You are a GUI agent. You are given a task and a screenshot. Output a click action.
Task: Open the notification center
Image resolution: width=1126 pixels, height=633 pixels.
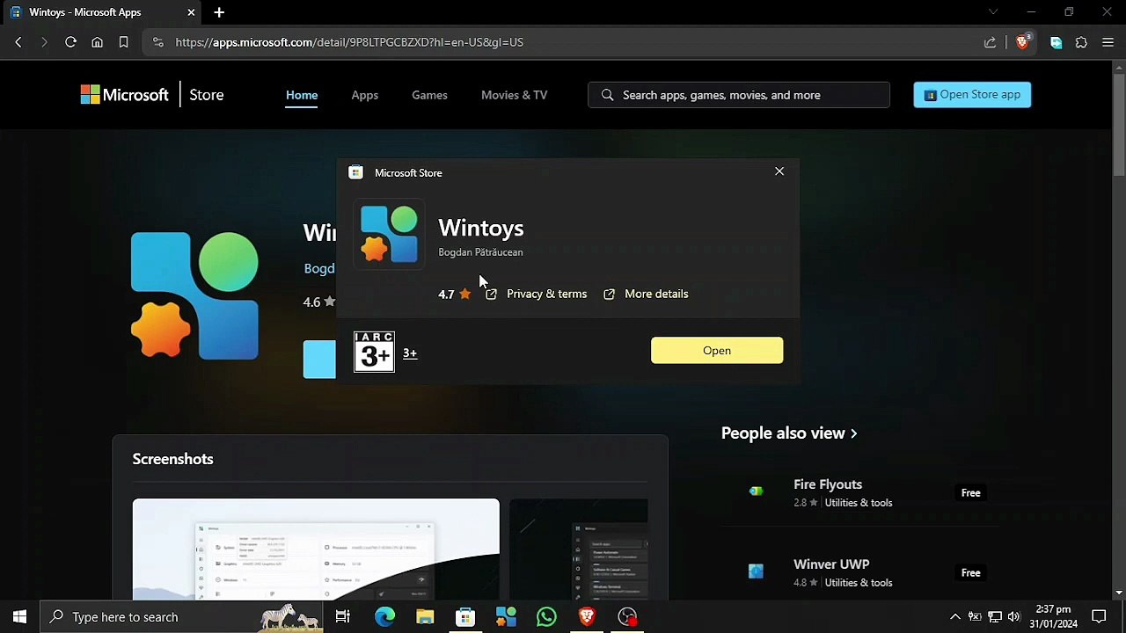(1099, 617)
